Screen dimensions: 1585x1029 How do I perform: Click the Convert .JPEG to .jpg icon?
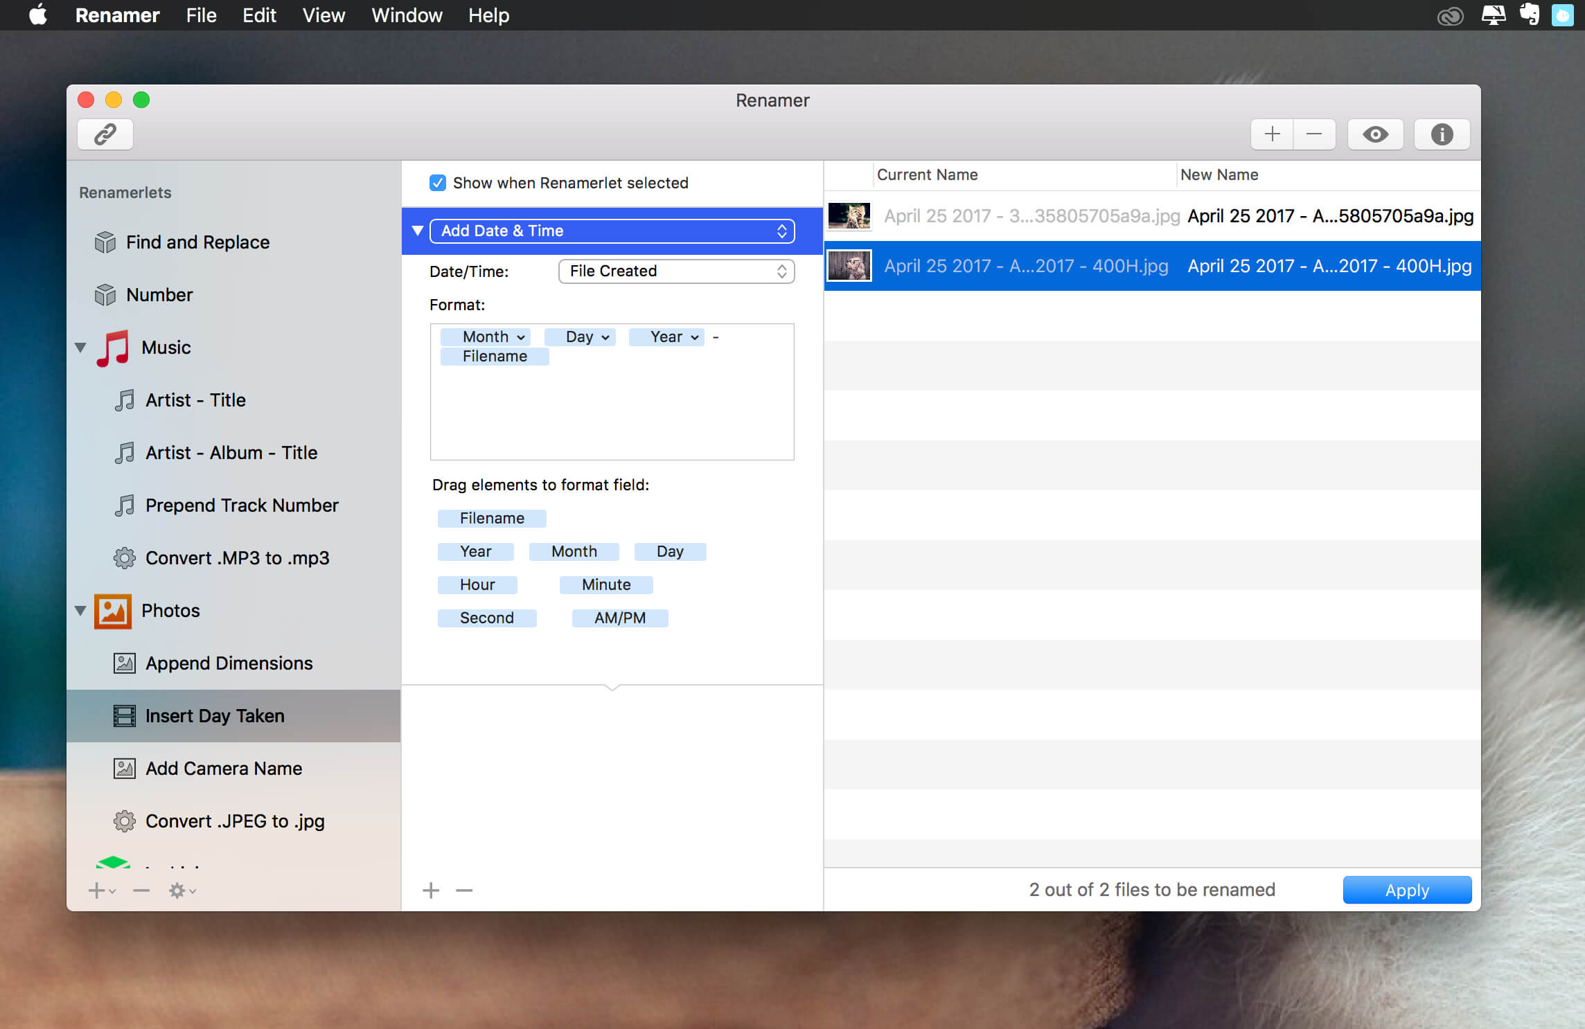coord(123,821)
